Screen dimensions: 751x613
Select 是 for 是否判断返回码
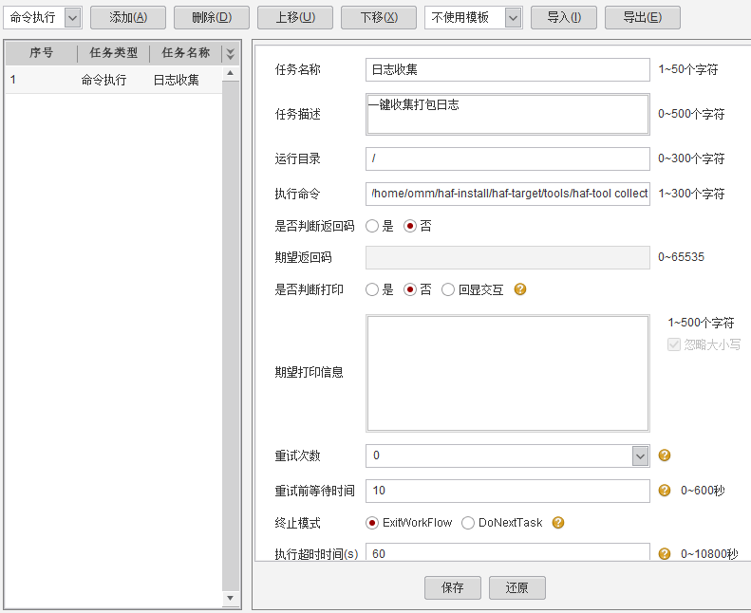point(372,226)
